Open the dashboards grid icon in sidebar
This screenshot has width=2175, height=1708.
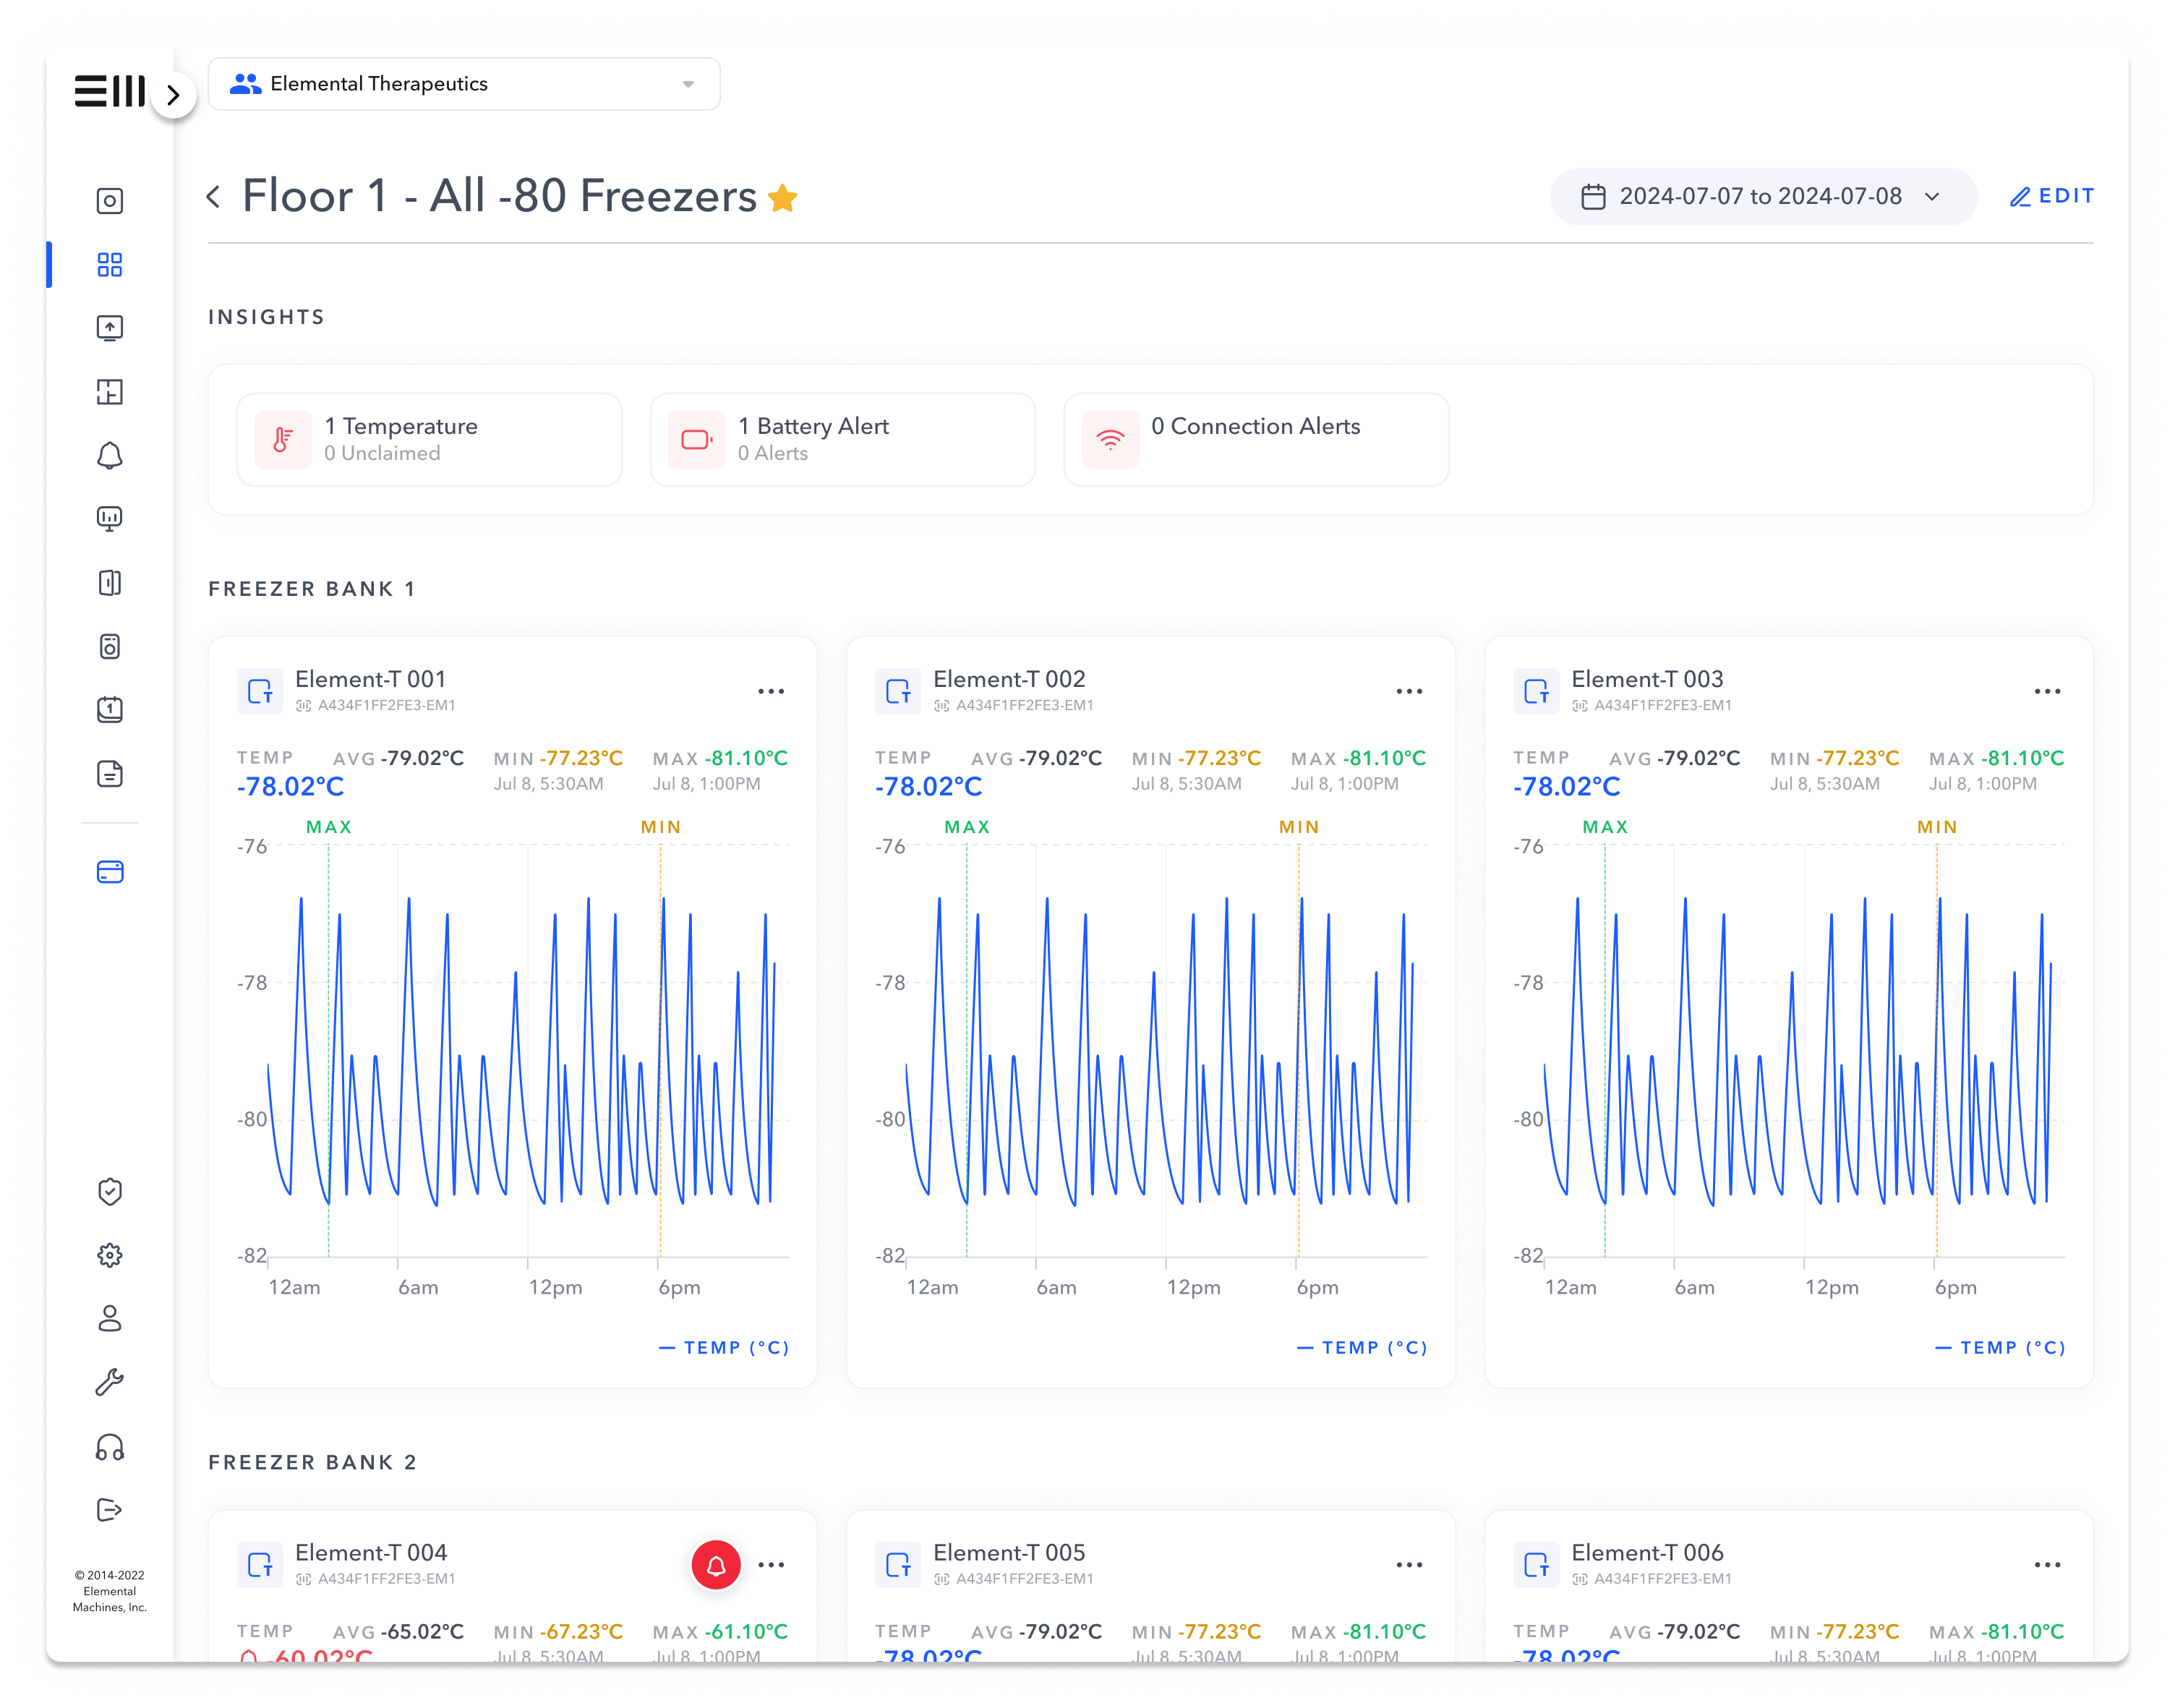110,265
